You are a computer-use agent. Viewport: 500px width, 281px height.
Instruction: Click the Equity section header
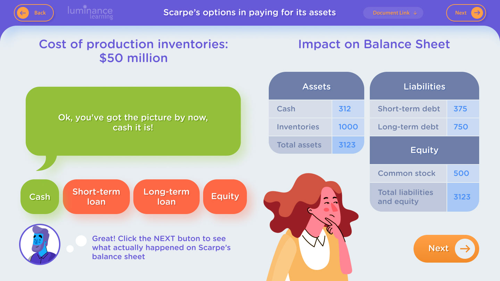(424, 150)
